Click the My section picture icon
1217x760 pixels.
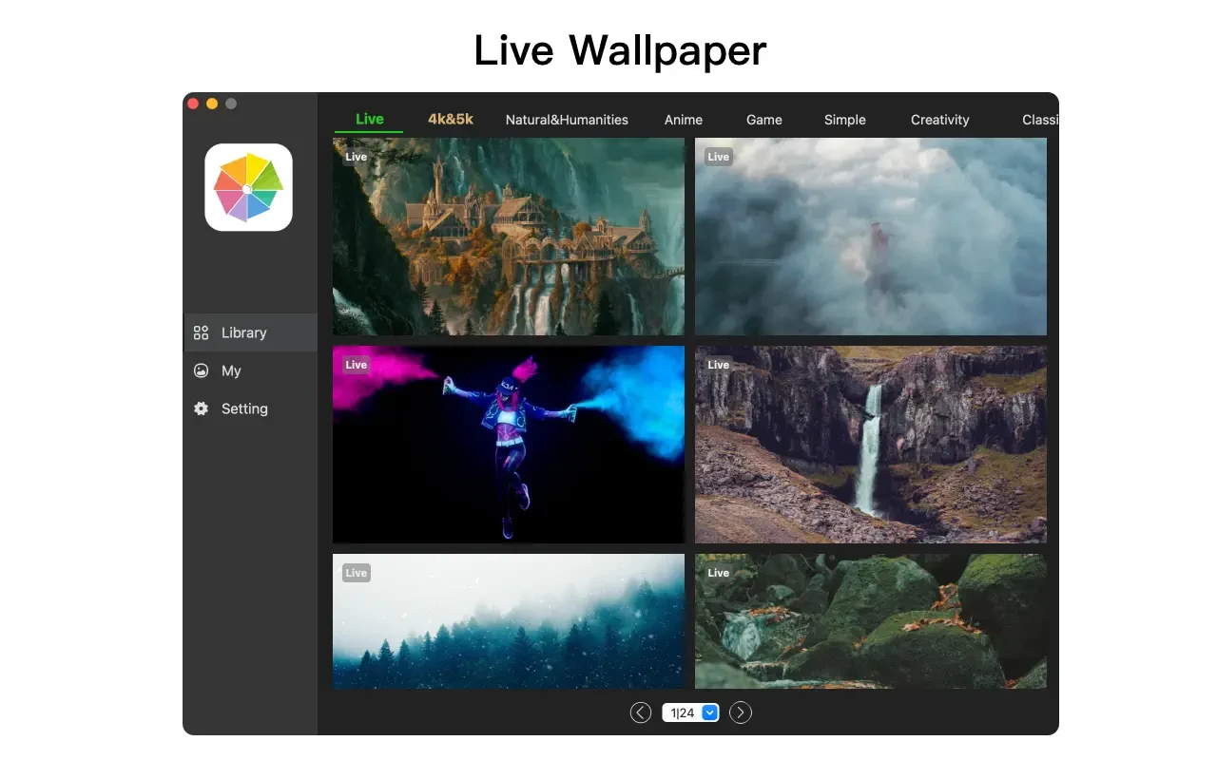pyautogui.click(x=201, y=370)
